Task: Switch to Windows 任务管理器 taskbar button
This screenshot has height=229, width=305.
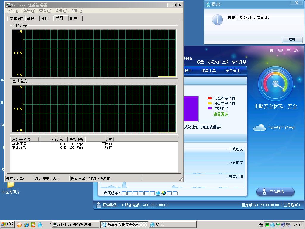Action: 75,225
